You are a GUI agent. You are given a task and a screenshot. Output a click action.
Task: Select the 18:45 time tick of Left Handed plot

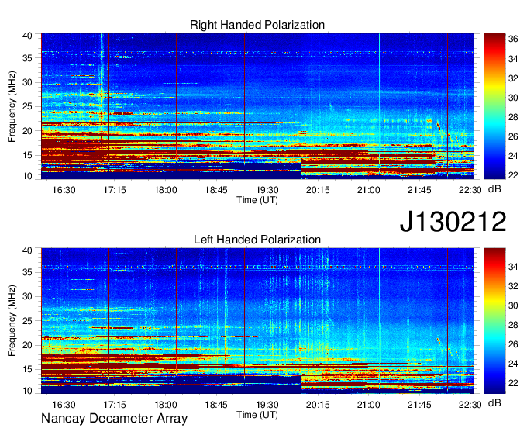[x=216, y=405]
